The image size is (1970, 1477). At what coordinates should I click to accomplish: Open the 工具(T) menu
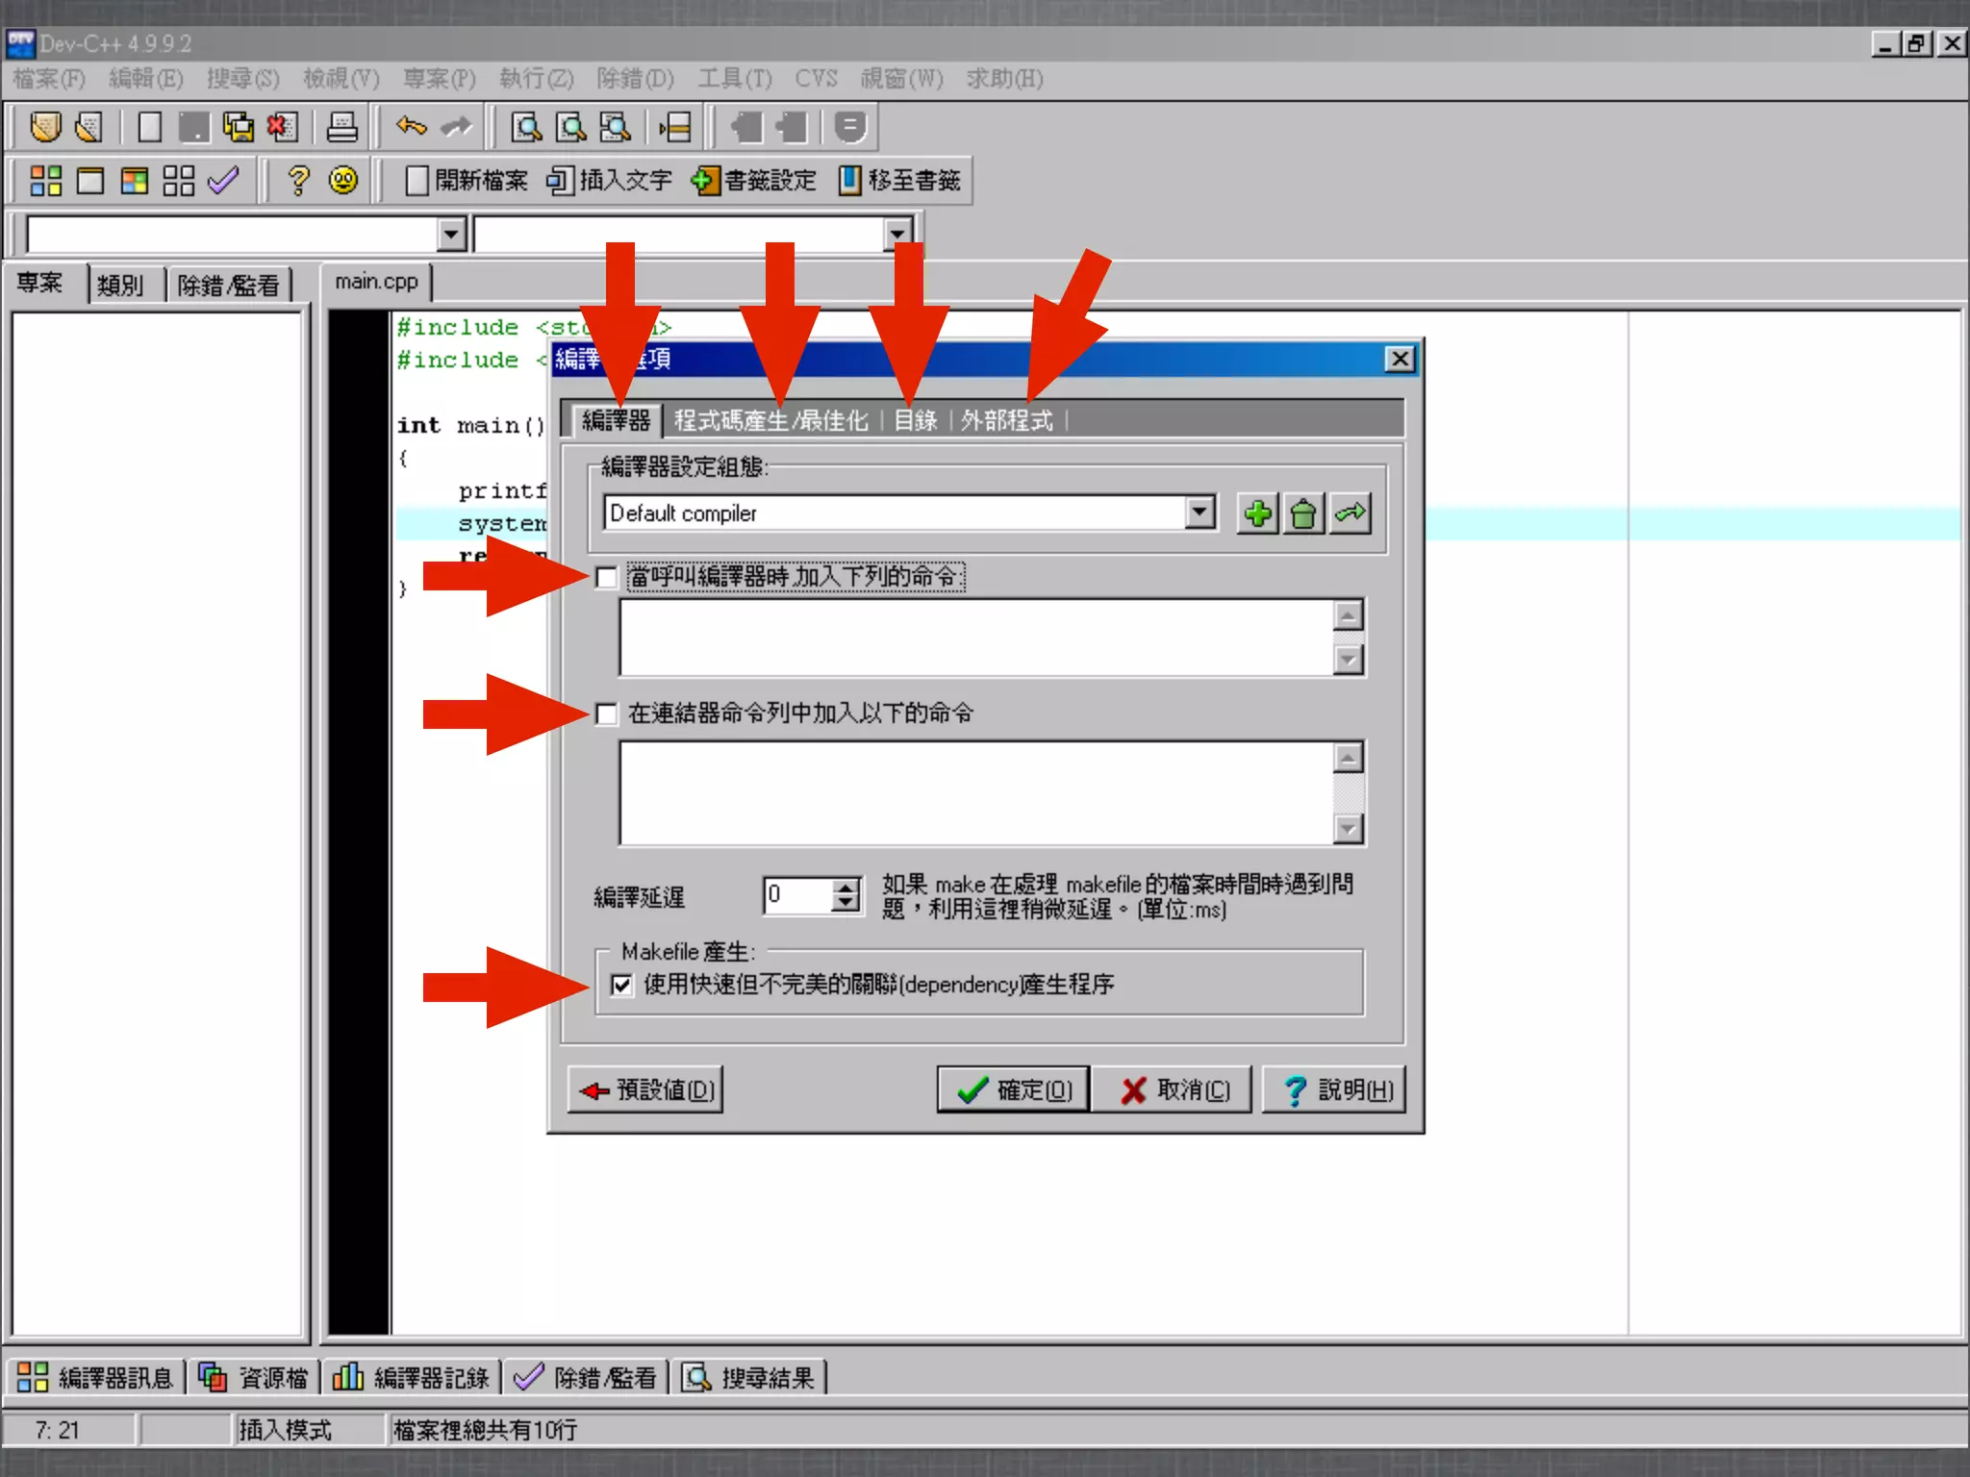tap(734, 79)
